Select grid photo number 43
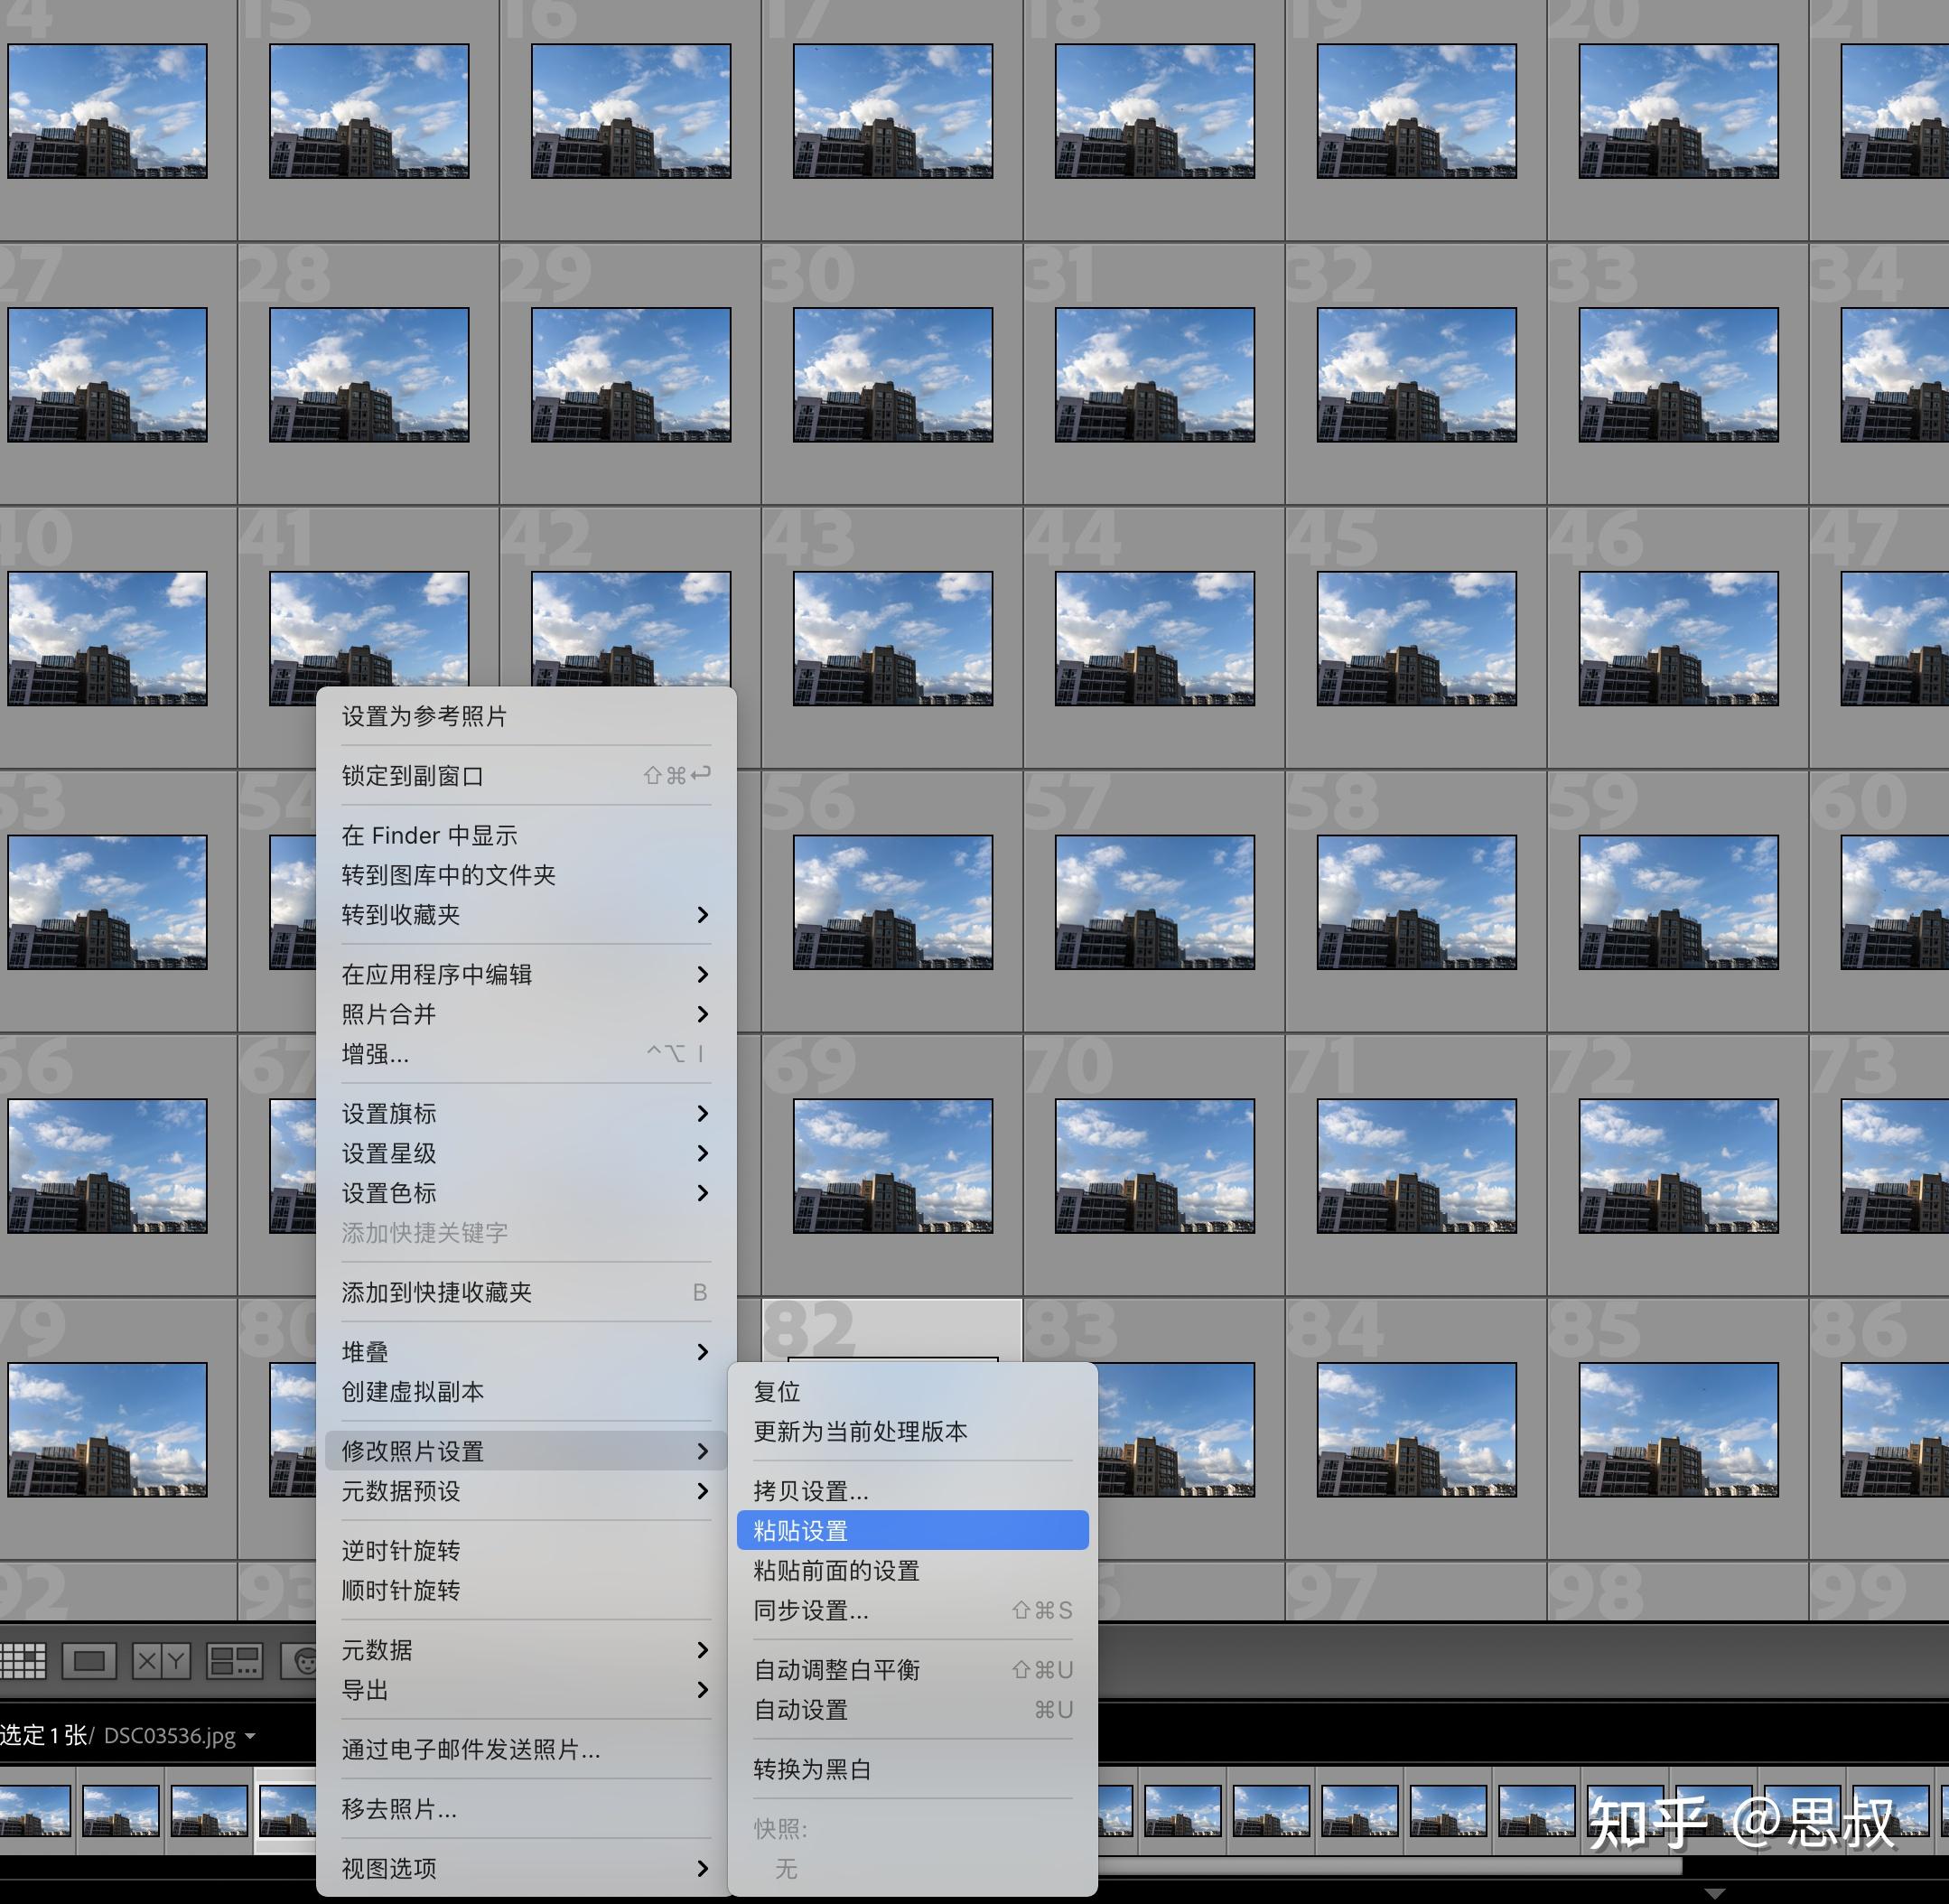This screenshot has width=1949, height=1904. 893,638
